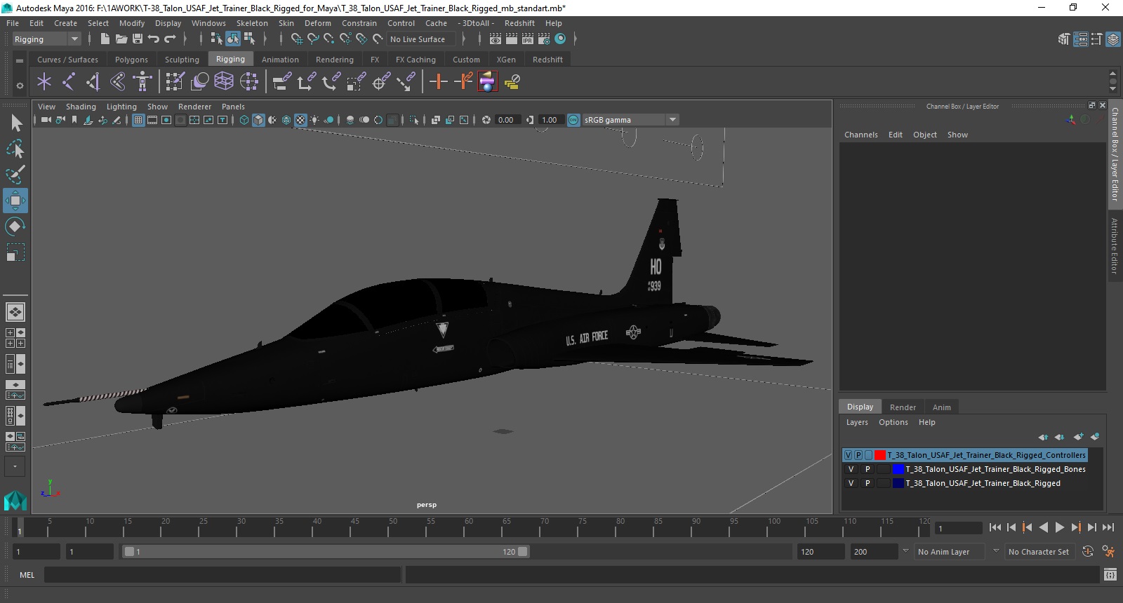
Task: Click the Create Lattice shelf icon
Action: point(224,82)
